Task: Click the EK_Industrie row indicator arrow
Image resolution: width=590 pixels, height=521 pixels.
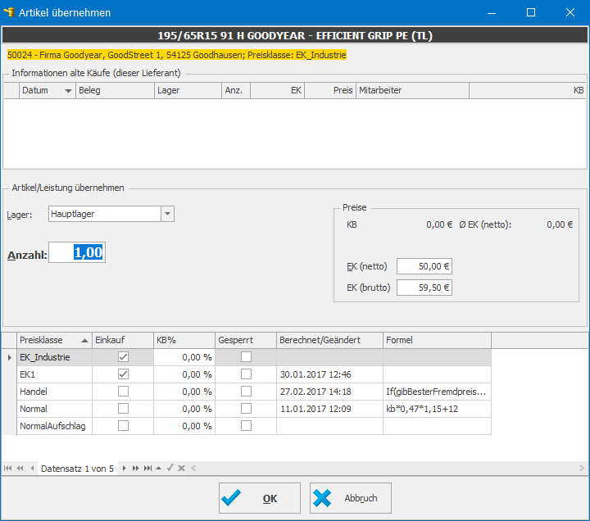Action: pyautogui.click(x=9, y=357)
